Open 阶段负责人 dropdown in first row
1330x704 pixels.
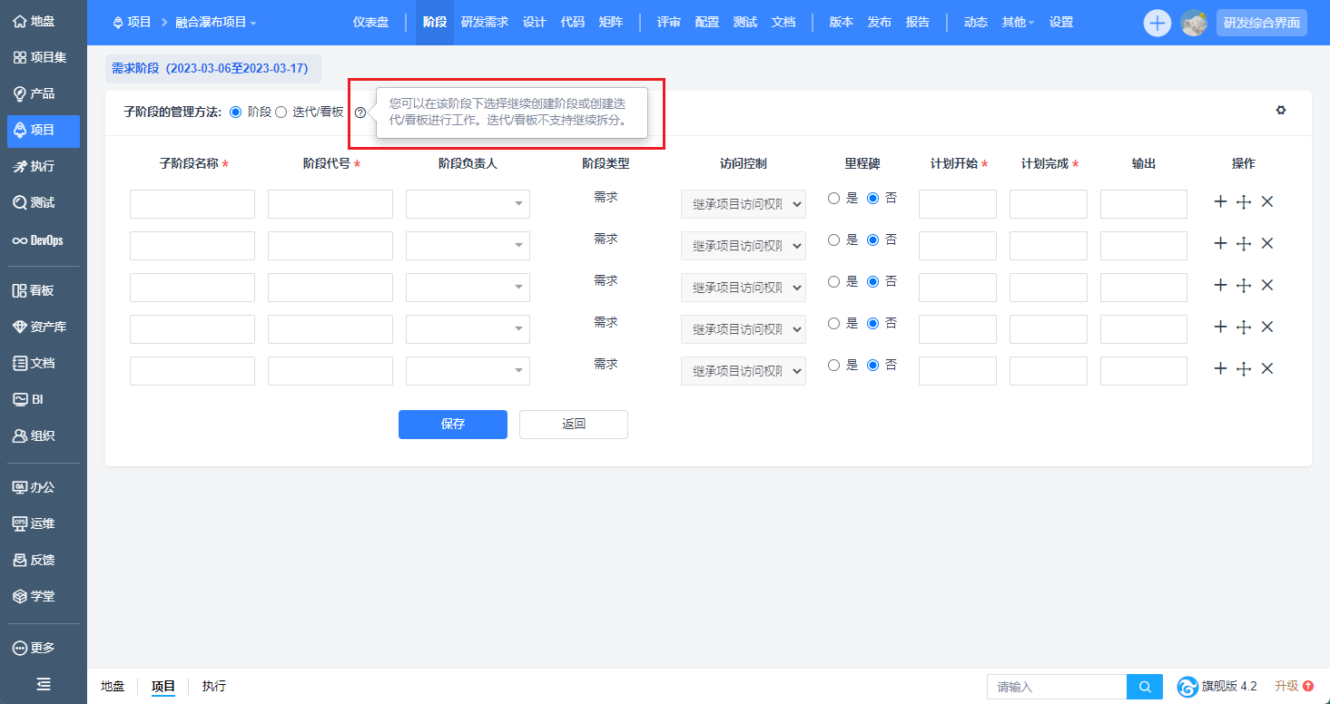click(468, 204)
